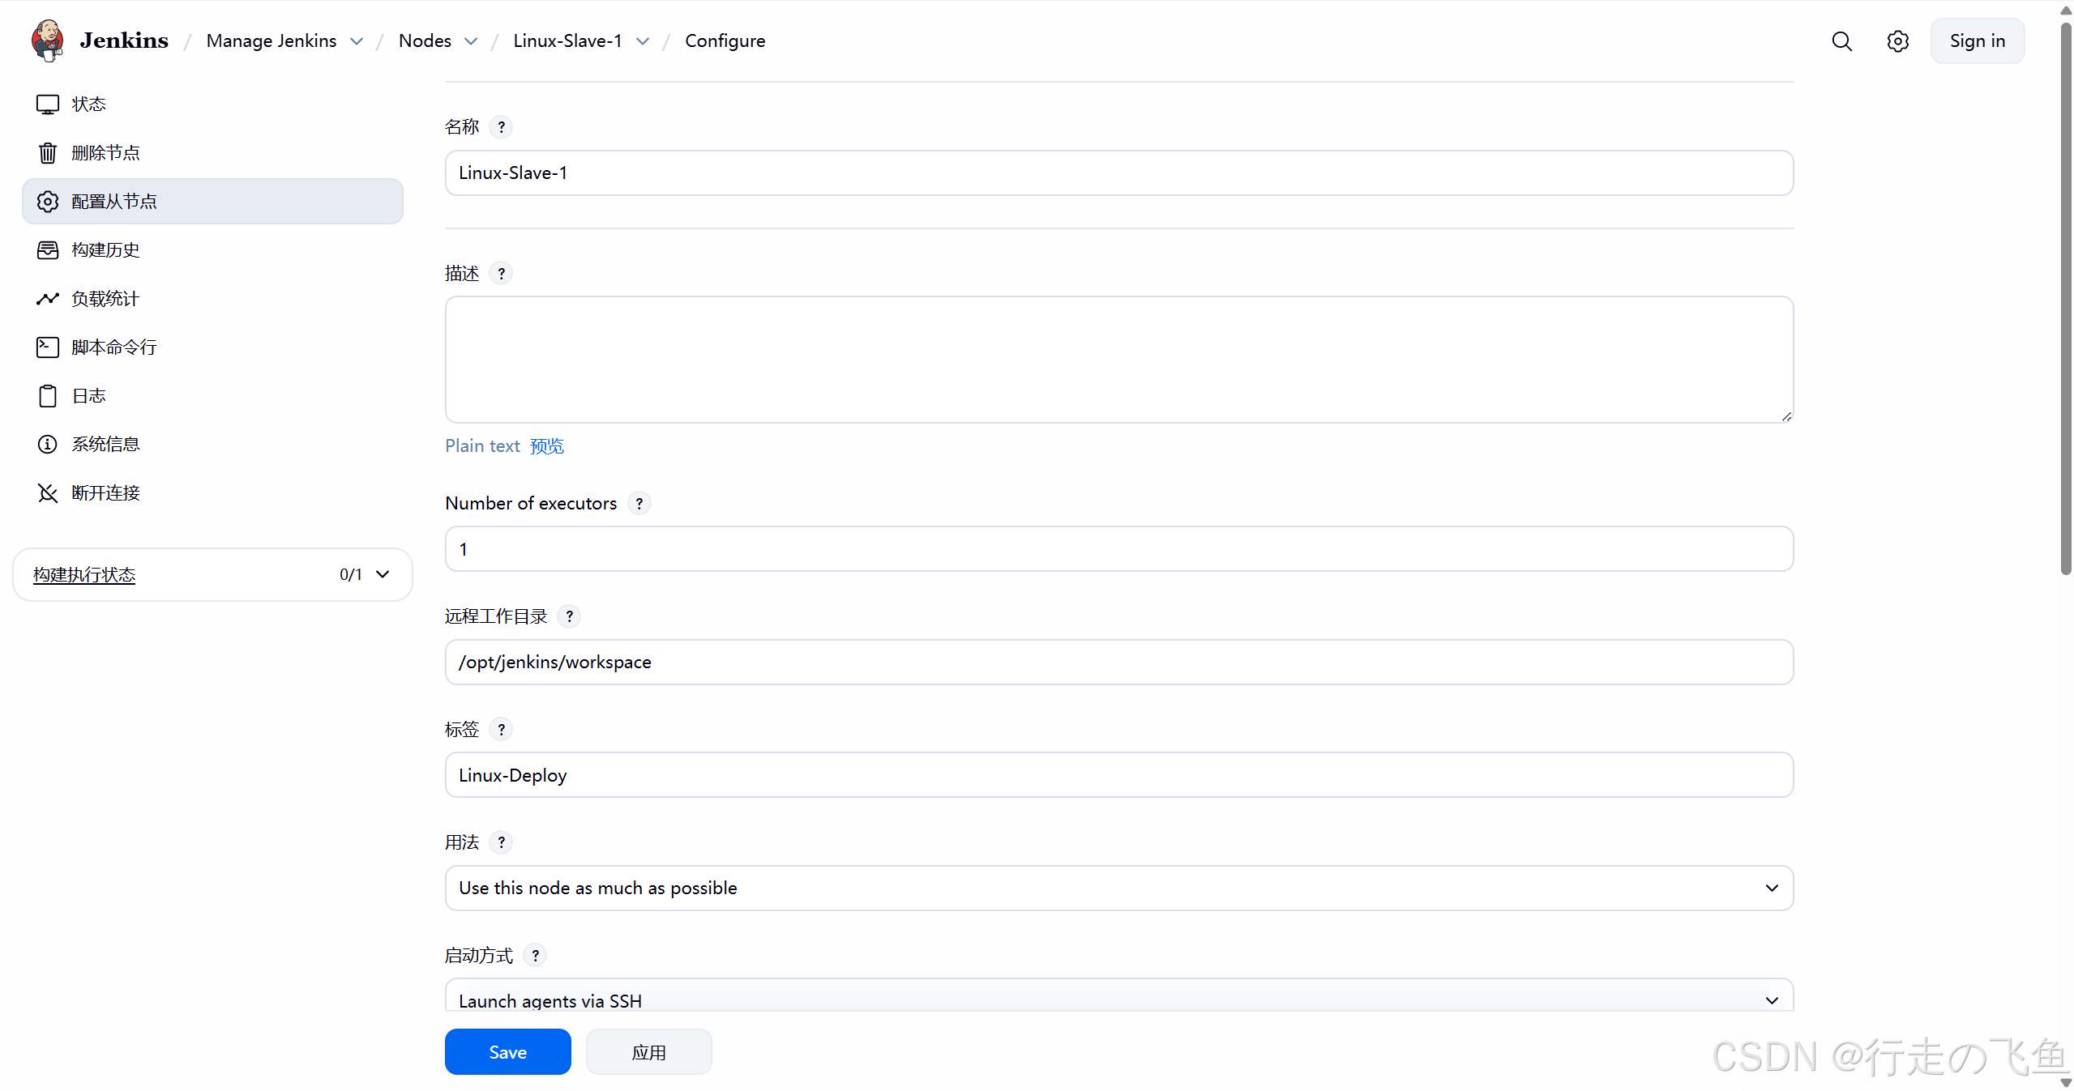
Task: Click the 状态 monitor icon
Action: click(48, 104)
